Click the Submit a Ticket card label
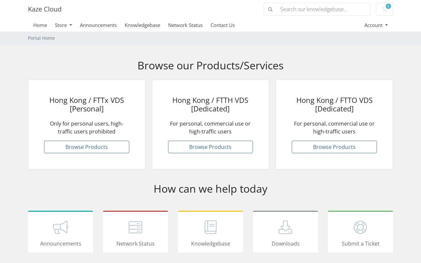The height and width of the screenshot is (263, 421). click(x=360, y=244)
